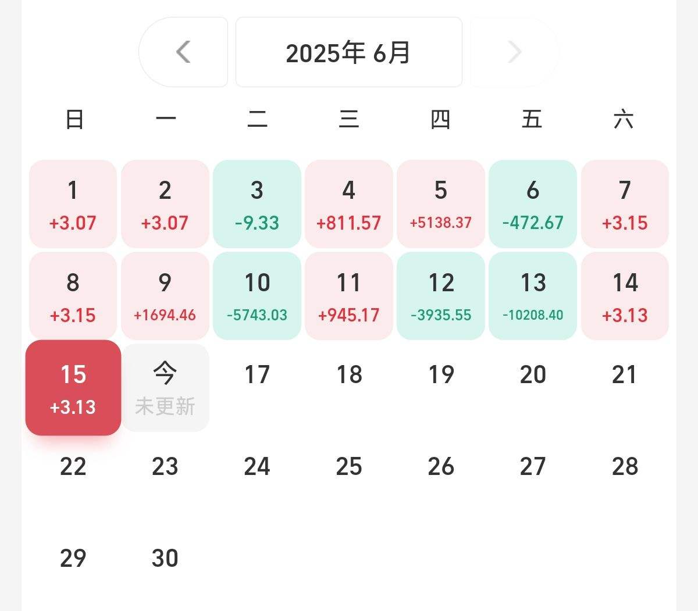
Task: Go to previous month with left chevron
Action: coord(183,52)
